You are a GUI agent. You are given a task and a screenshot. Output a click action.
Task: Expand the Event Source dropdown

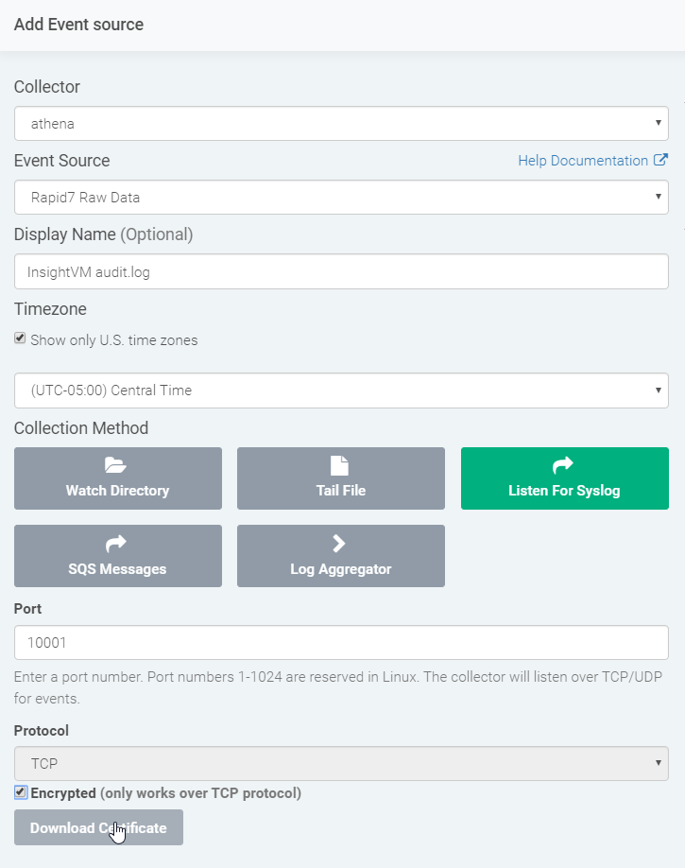(x=341, y=197)
